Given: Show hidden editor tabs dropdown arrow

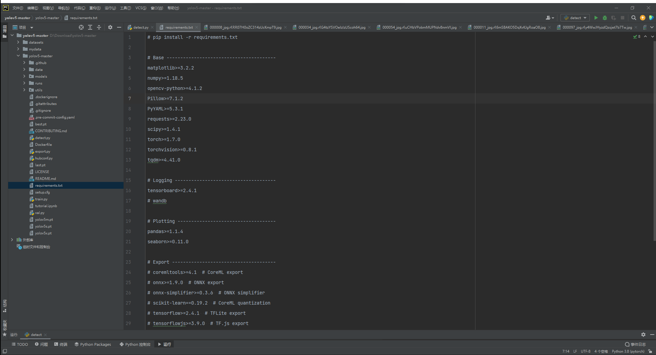Looking at the screenshot, I should [x=652, y=27].
